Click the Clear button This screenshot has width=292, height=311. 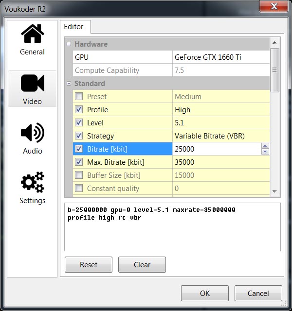click(x=142, y=264)
